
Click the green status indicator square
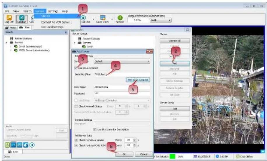click(x=173, y=156)
